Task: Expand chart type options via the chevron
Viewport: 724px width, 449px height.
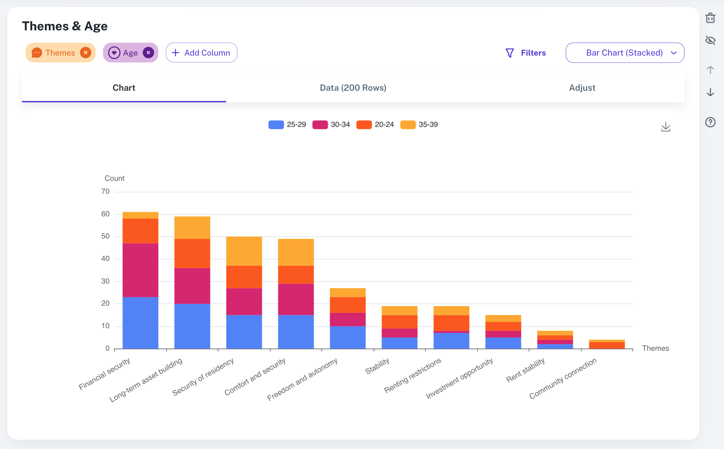Action: pos(674,53)
